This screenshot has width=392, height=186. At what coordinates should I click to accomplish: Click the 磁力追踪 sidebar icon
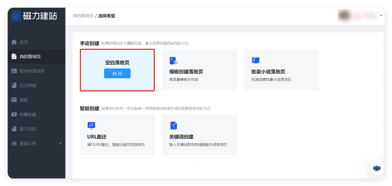[x=14, y=129]
